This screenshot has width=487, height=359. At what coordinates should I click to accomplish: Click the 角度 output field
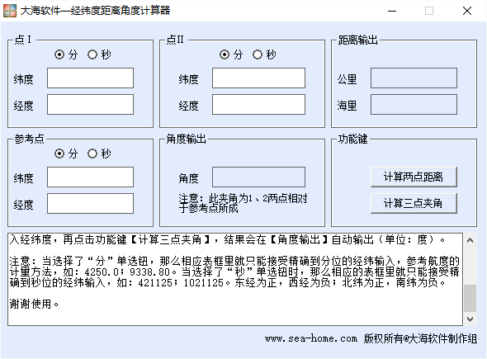tap(258, 177)
